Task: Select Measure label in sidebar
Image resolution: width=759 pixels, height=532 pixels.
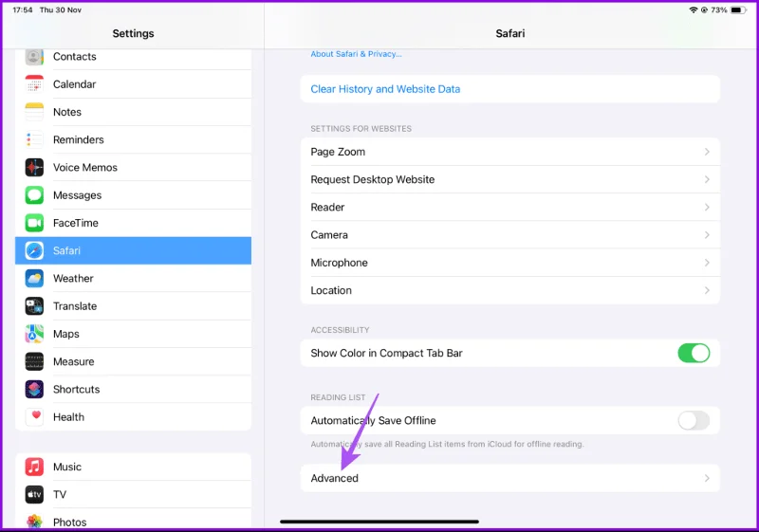Action: coord(74,361)
